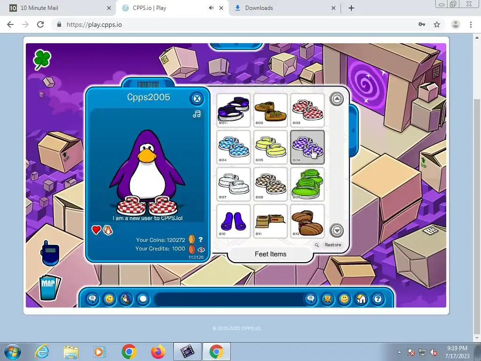
Task: Select feet item 8106 purple checkered shoes
Action: coord(307,147)
